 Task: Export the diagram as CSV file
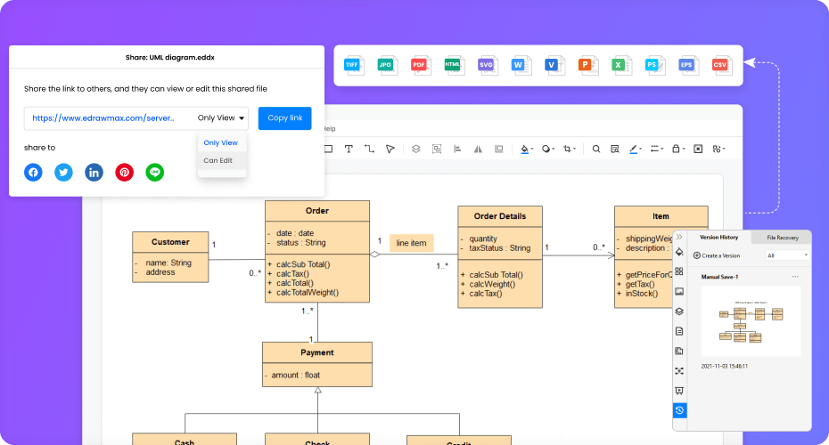pyautogui.click(x=721, y=66)
